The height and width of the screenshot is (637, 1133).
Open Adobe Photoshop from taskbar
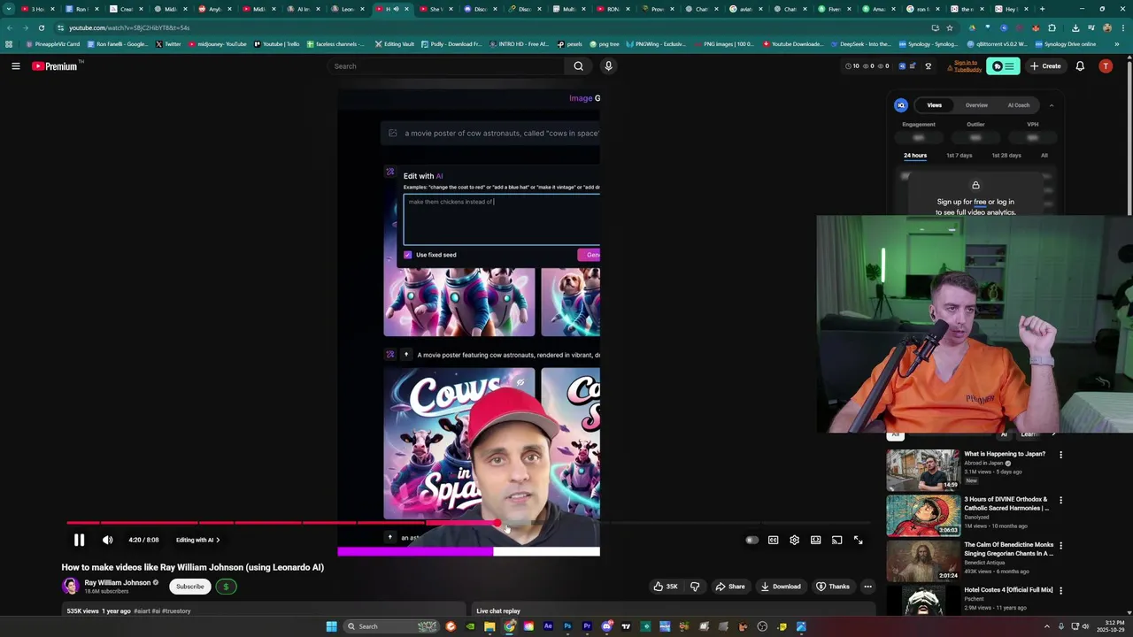567,626
